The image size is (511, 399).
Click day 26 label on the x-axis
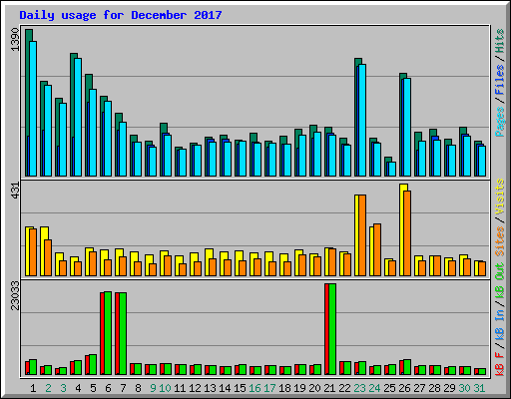(404, 388)
